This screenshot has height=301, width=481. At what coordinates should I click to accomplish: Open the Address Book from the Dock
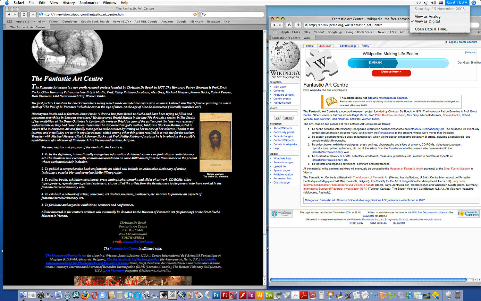(x=111, y=295)
